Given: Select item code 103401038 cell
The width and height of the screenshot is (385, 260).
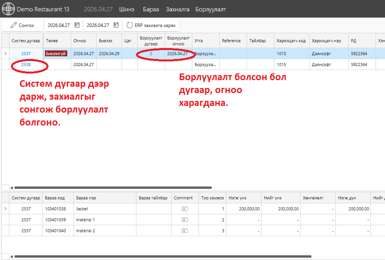Looking at the screenshot, I should coord(58,209).
